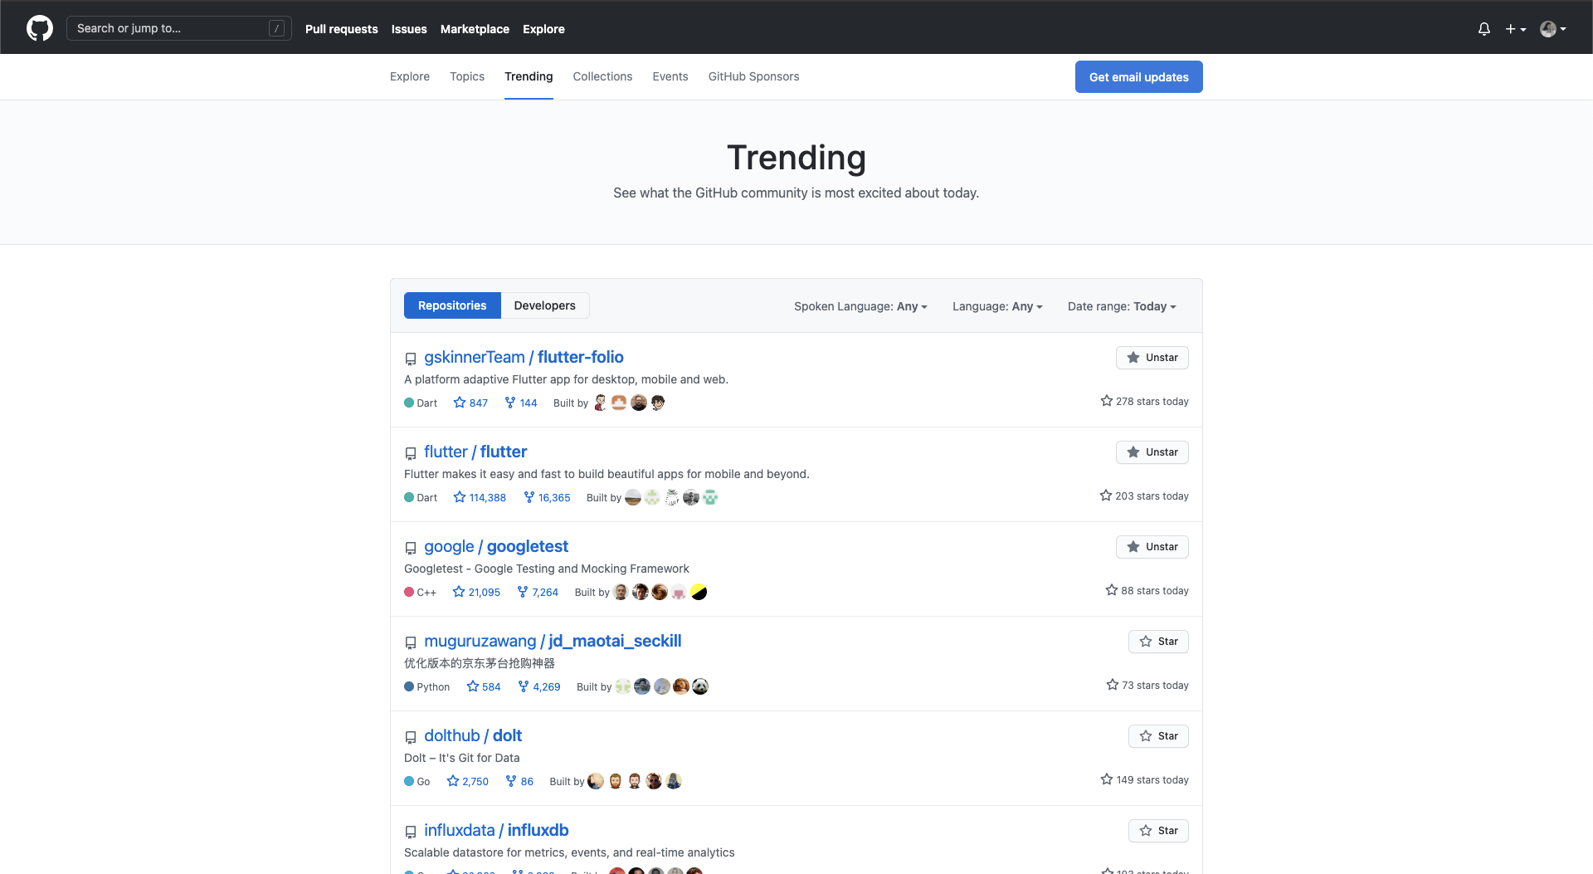Star the muguruzawang/jd_maotai_seckill repository
Screen dimensions: 1593x874
[1158, 642]
